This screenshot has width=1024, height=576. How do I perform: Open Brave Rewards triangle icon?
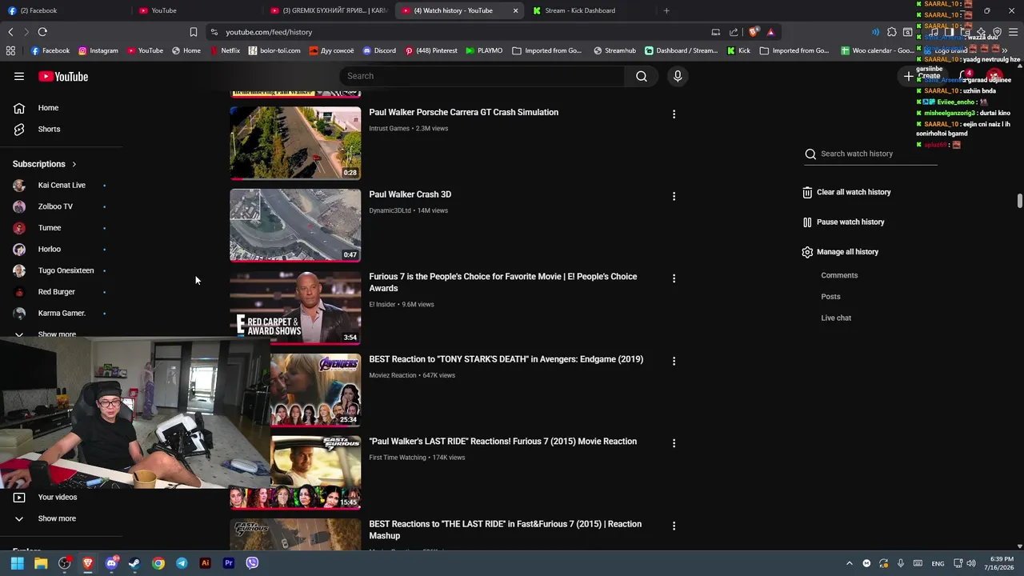[770, 32]
